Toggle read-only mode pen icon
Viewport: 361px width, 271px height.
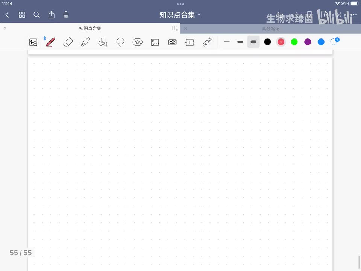click(339, 15)
